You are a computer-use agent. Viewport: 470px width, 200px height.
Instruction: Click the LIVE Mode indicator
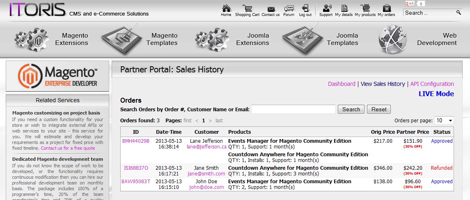(436, 94)
